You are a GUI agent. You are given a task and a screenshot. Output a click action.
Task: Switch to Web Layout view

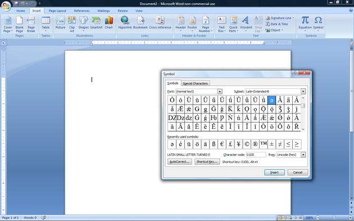click(290, 218)
